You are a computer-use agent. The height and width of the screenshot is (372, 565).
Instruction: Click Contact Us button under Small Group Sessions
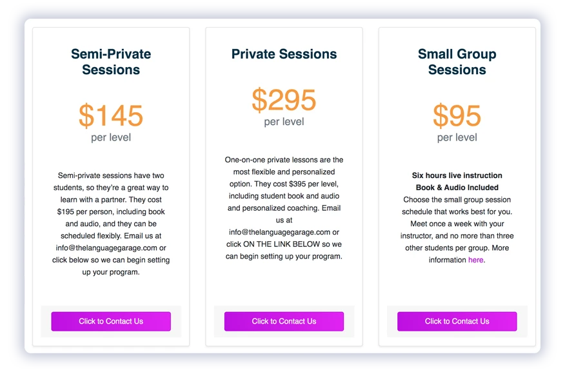coord(457,321)
